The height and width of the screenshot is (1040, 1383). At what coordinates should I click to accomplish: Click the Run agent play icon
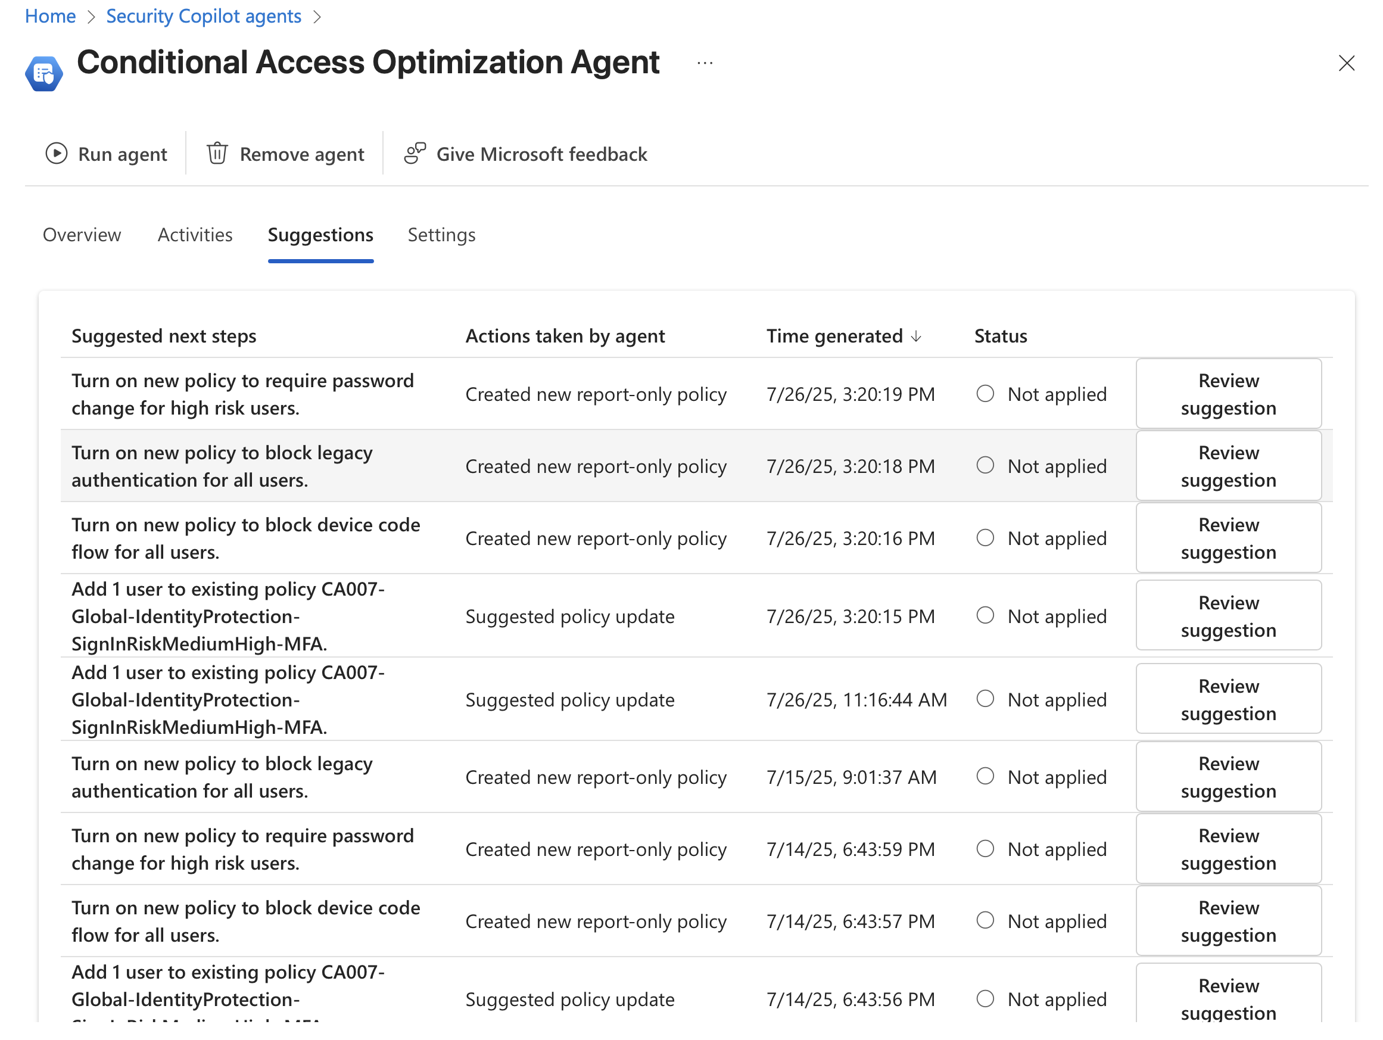(56, 154)
